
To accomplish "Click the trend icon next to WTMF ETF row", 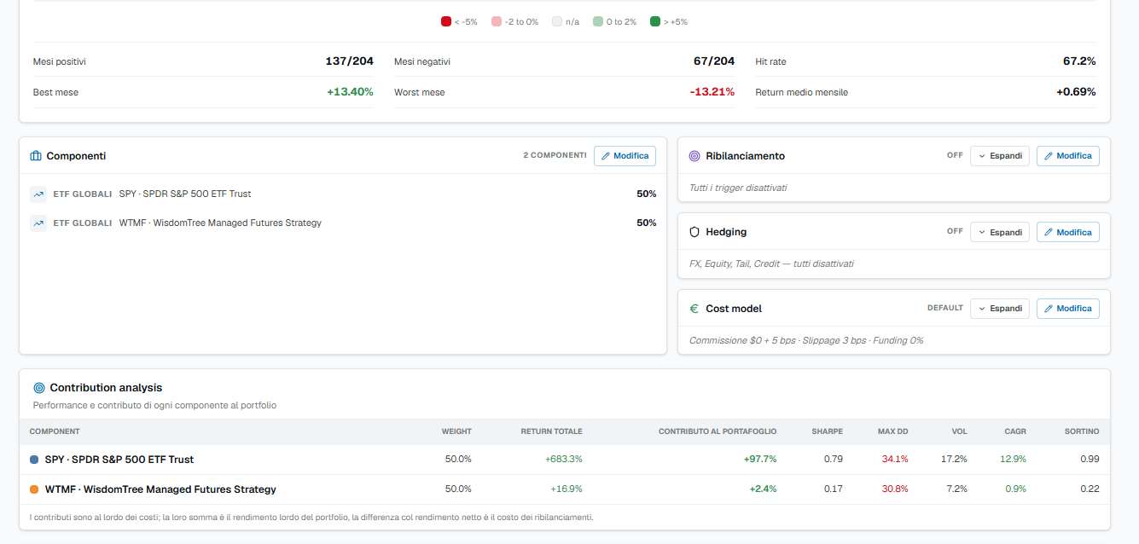I will tap(38, 223).
